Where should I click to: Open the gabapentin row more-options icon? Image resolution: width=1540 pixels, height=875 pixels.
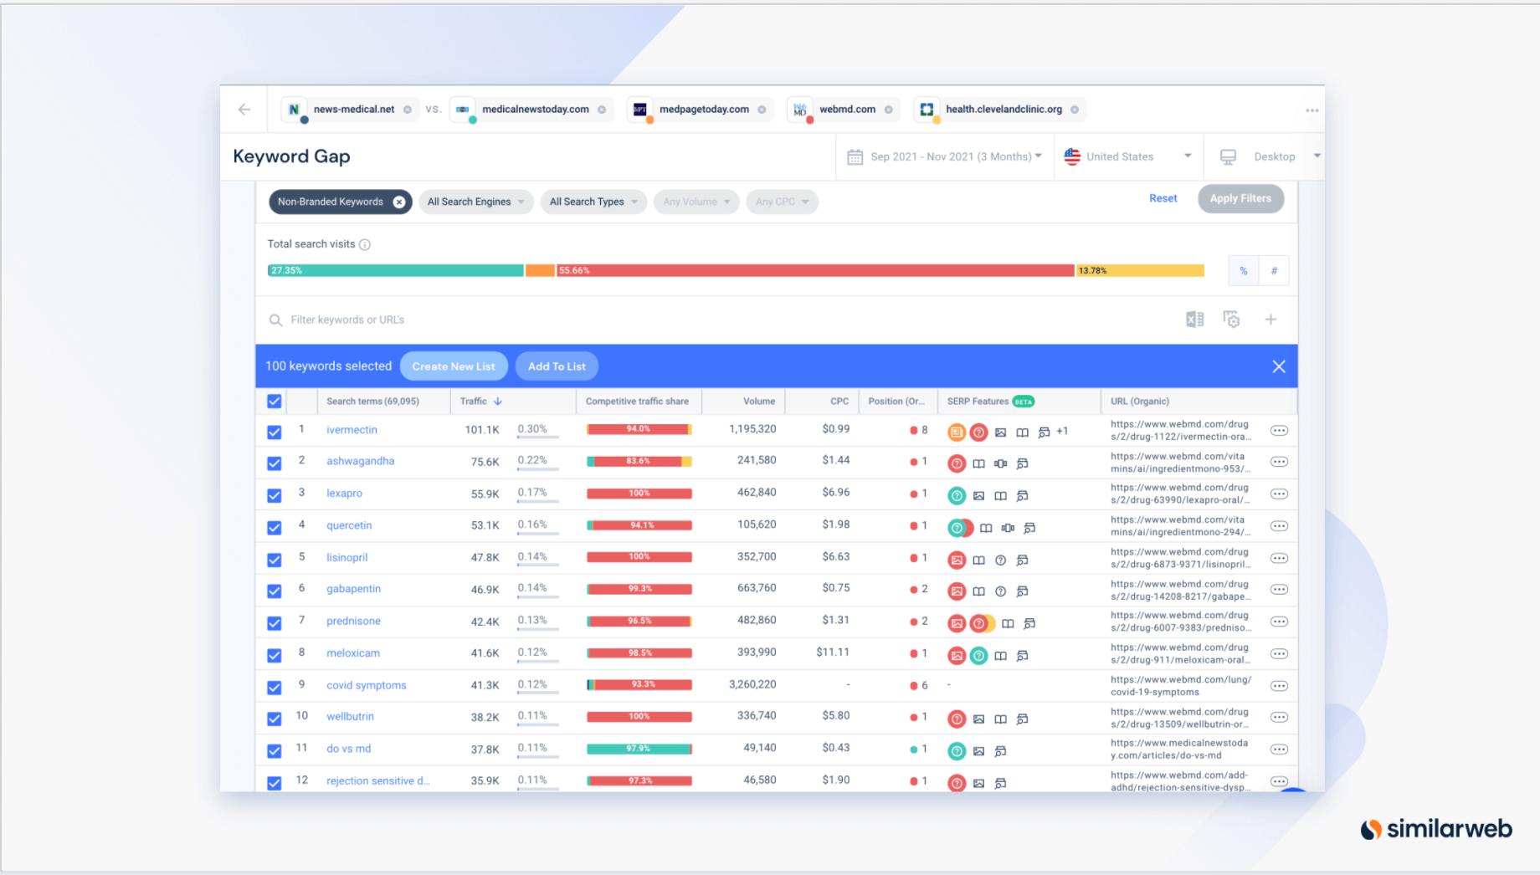coord(1279,590)
